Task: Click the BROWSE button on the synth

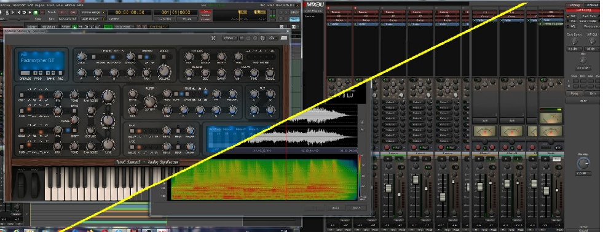Action: tap(25, 73)
